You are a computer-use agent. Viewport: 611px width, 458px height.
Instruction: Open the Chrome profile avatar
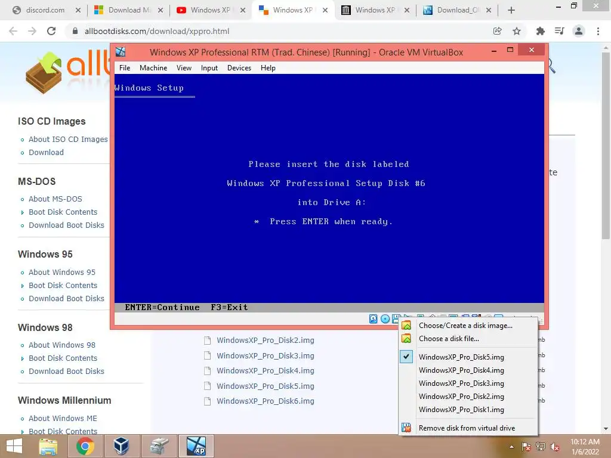(579, 31)
